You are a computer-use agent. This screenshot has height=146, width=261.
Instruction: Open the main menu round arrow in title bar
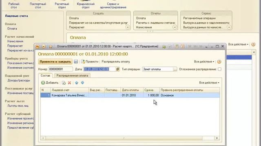tap(44, 47)
